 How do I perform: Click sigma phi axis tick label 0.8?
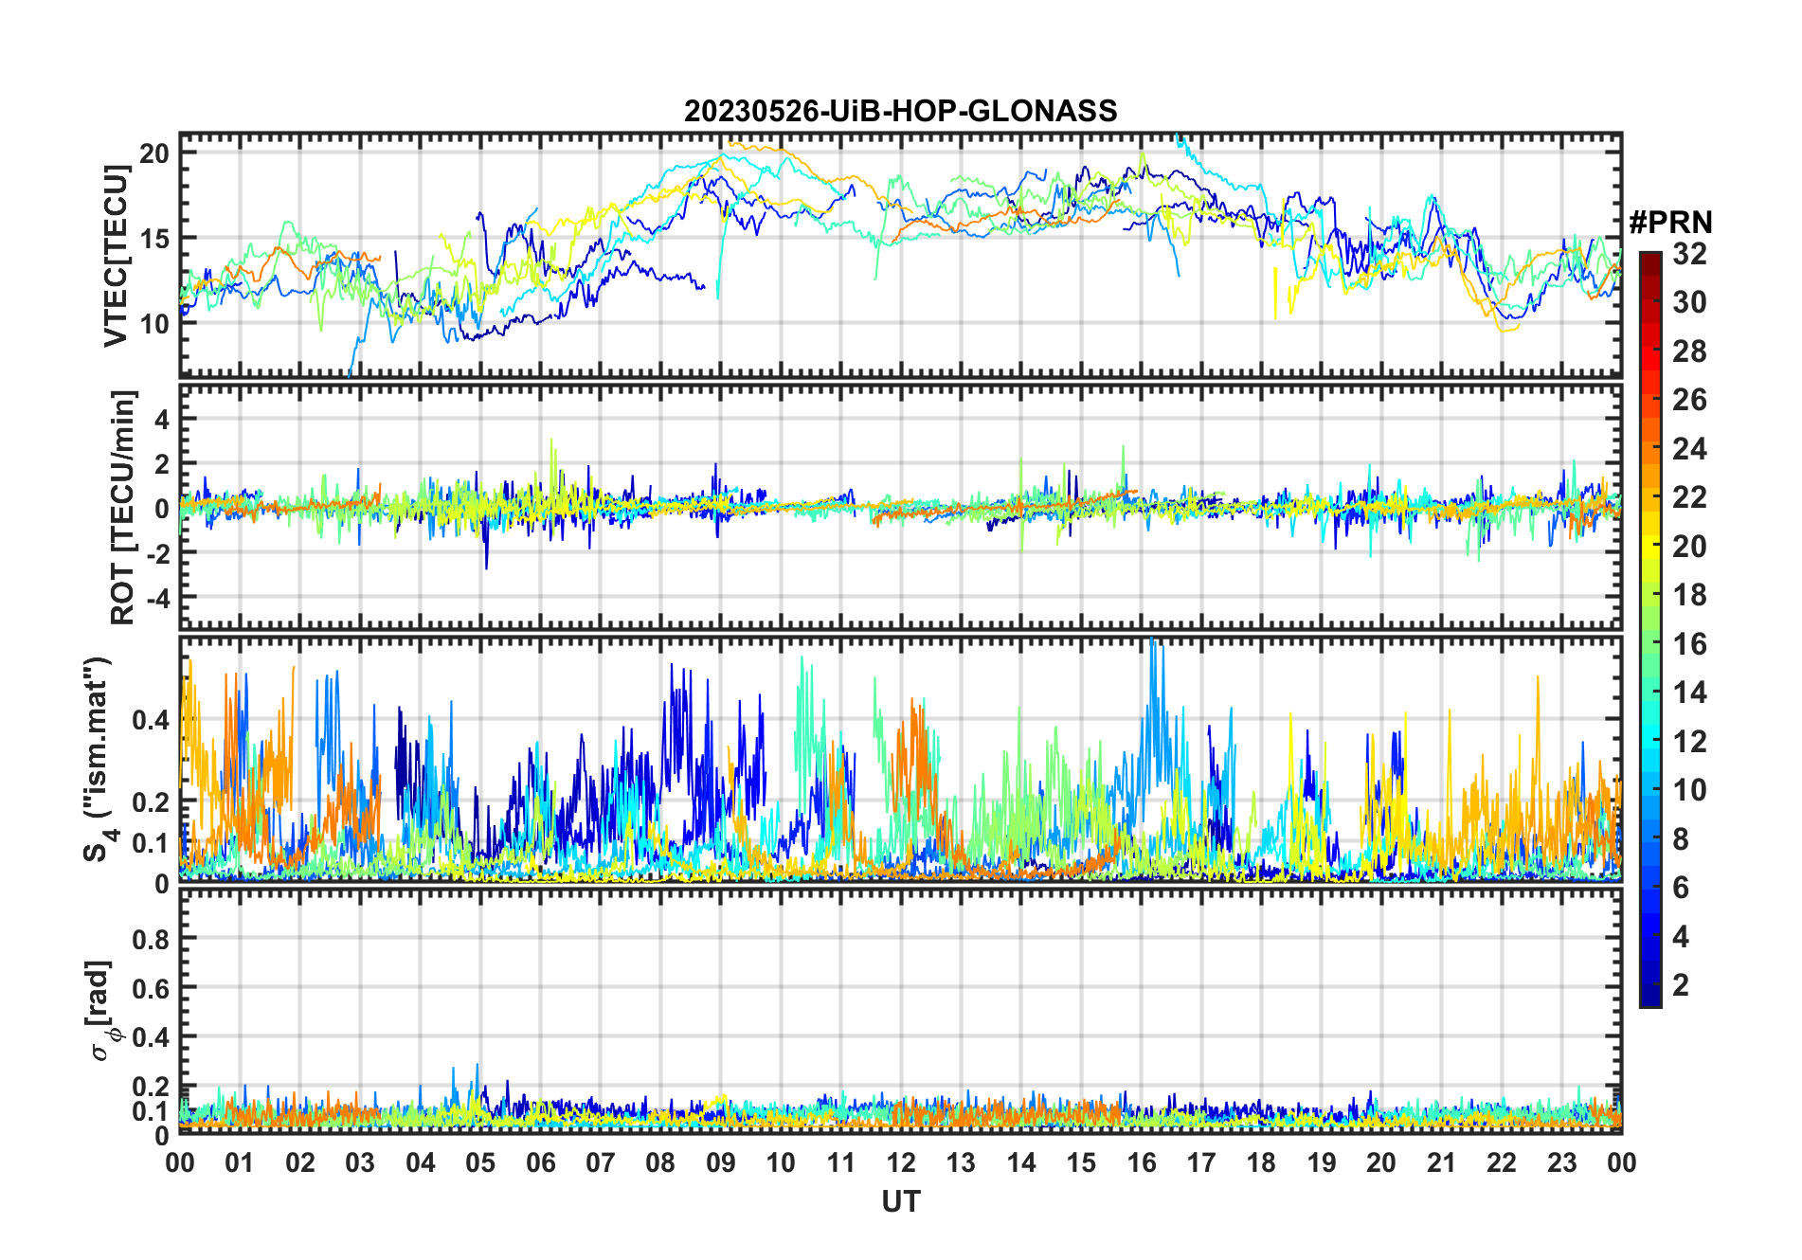(151, 939)
